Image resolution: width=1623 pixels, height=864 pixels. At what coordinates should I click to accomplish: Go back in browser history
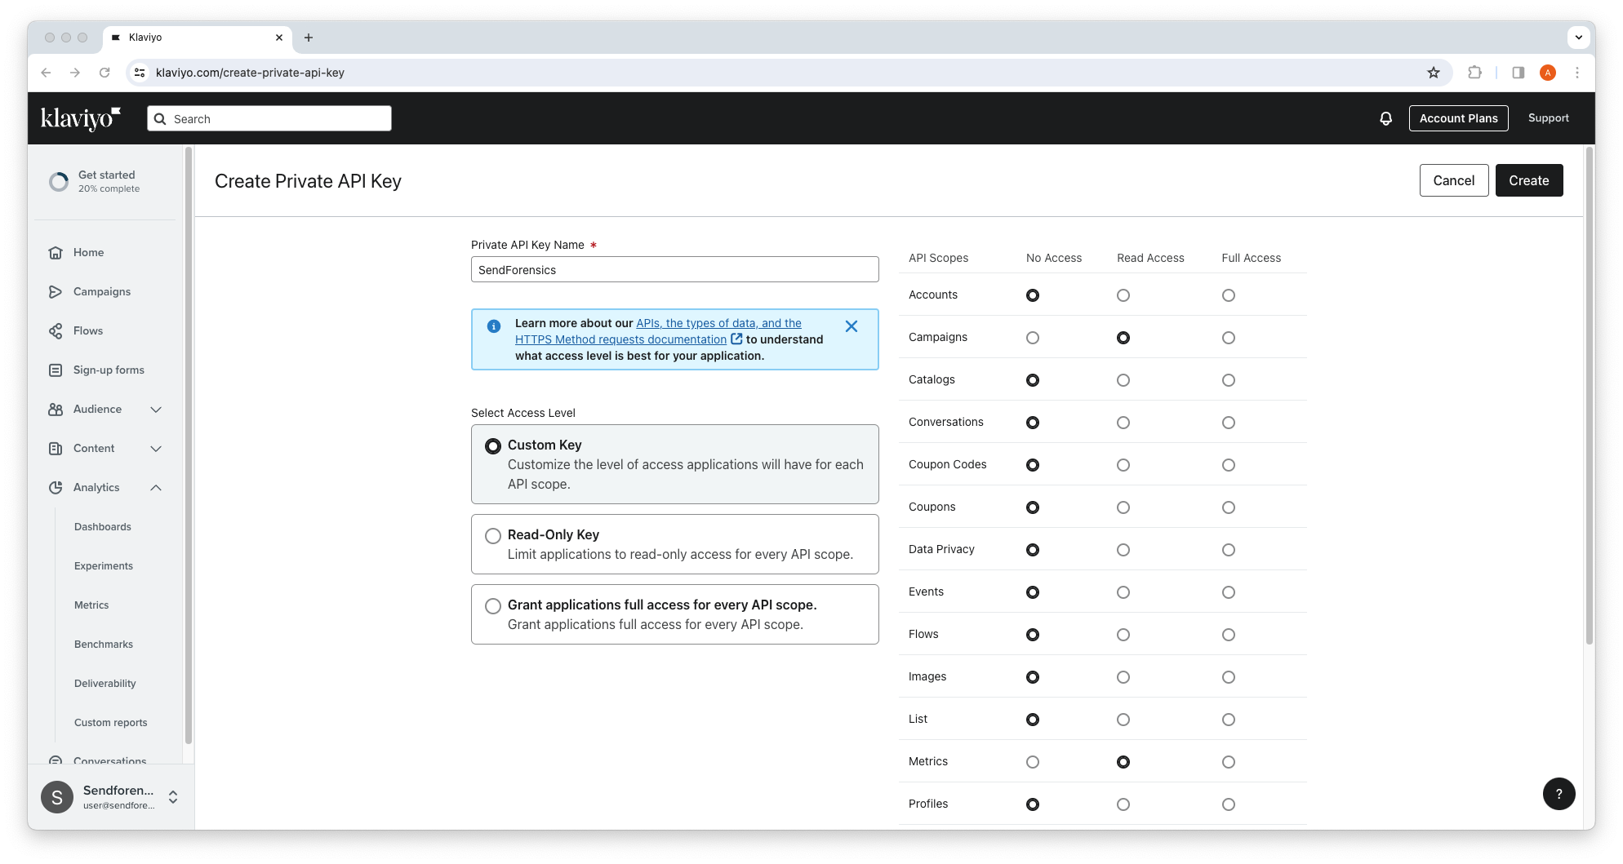click(x=46, y=73)
